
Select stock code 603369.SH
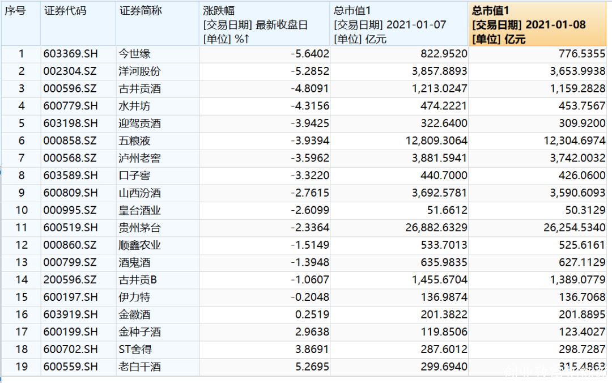tap(71, 54)
